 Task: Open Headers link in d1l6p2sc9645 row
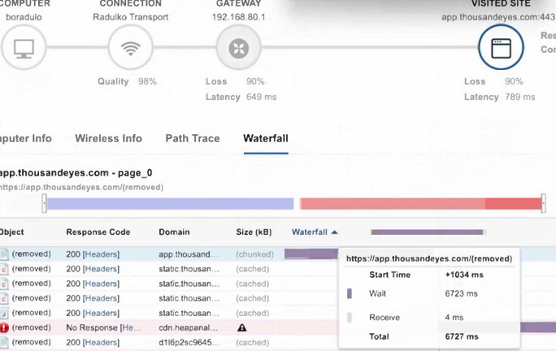click(x=101, y=343)
